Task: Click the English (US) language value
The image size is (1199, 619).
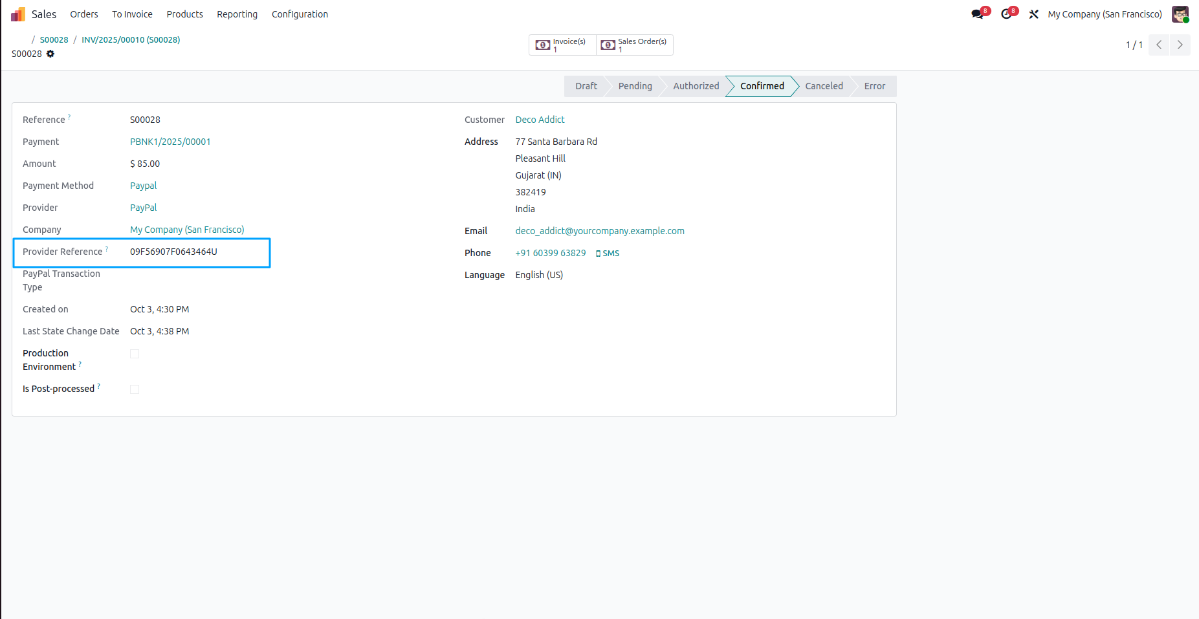Action: pos(539,275)
